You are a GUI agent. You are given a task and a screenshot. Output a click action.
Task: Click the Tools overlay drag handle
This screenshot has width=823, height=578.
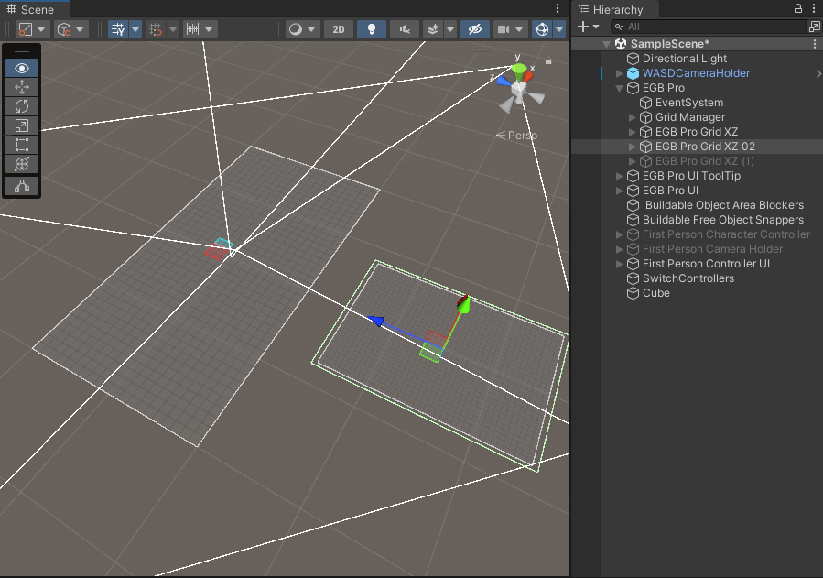pos(22,50)
